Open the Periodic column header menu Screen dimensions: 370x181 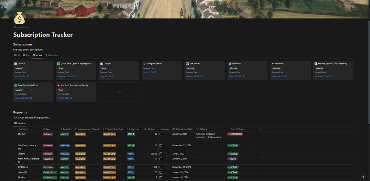(66, 129)
